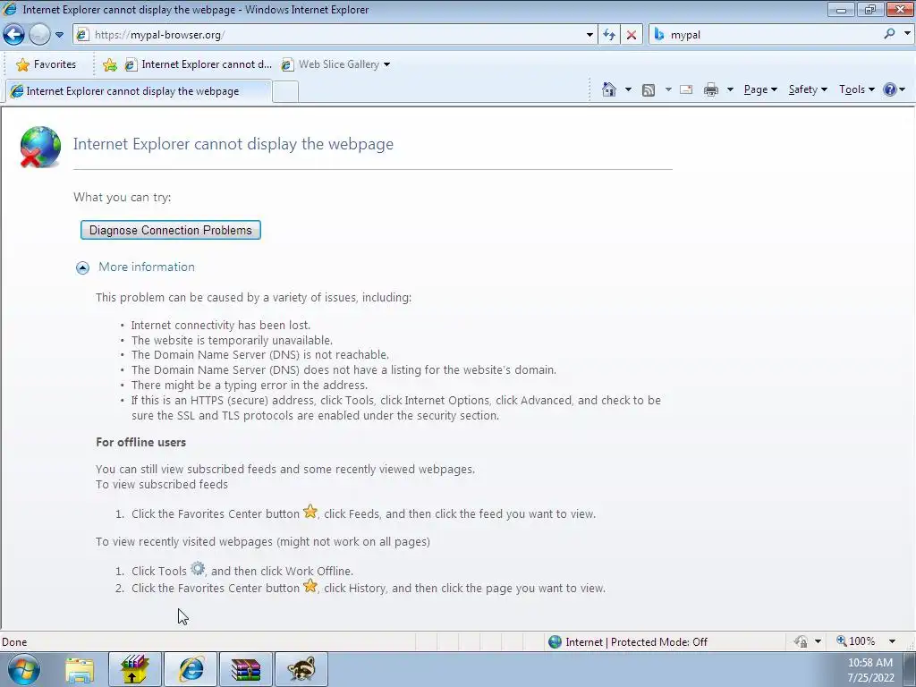Expand the Print dropdown arrow
The width and height of the screenshot is (916, 687).
[730, 90]
